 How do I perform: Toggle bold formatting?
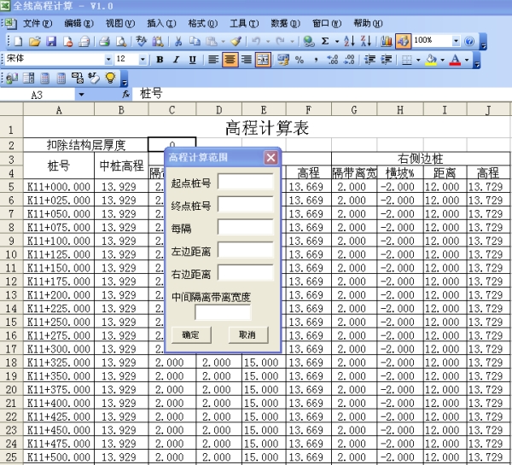tap(160, 60)
